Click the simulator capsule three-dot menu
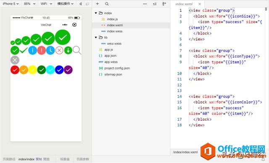Viewport: 269px width, 163px height. click(x=65, y=25)
